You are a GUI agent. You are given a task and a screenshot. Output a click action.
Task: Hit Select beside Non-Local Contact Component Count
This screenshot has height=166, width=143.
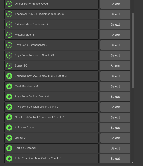click(x=115, y=117)
